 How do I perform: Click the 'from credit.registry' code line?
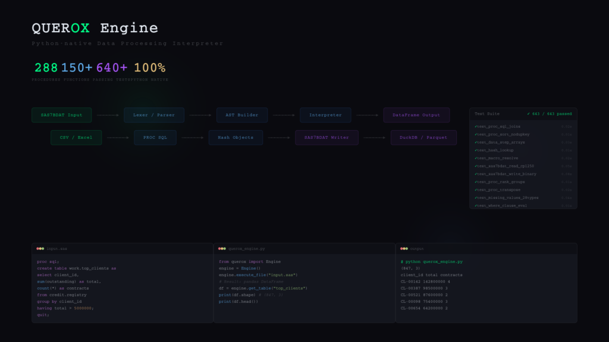point(62,294)
